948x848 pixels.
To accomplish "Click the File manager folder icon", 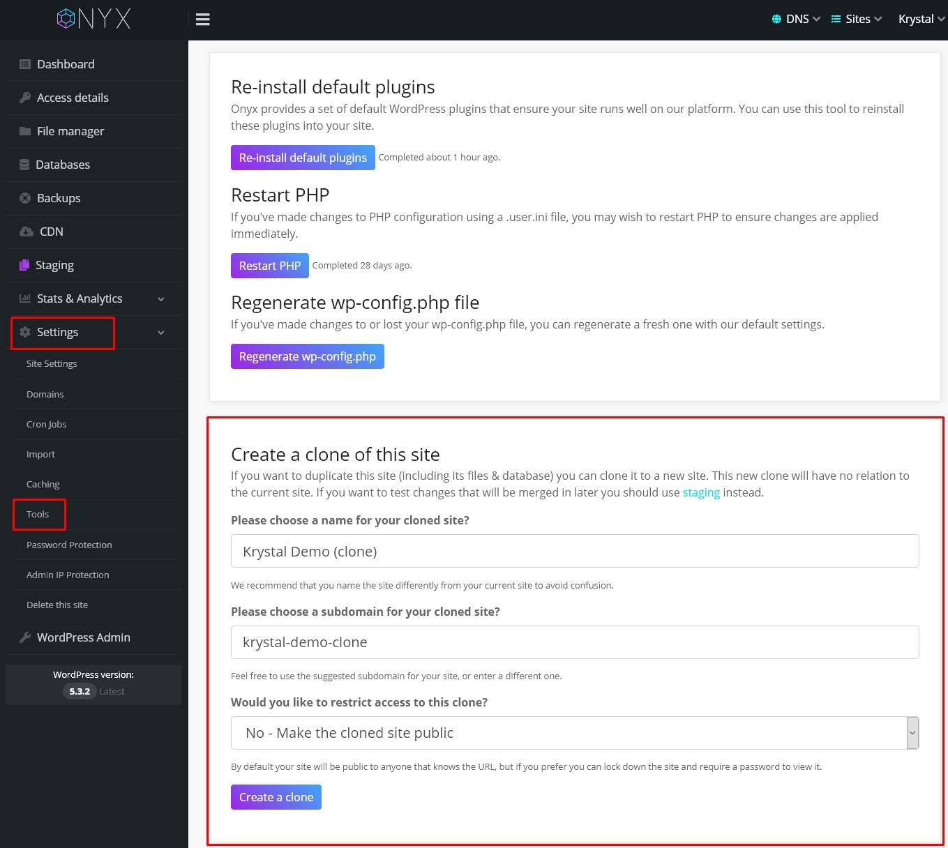I will click(25, 131).
